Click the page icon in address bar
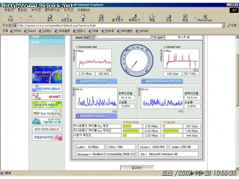Viewport: 239px width, 179px height. click(x=16, y=25)
